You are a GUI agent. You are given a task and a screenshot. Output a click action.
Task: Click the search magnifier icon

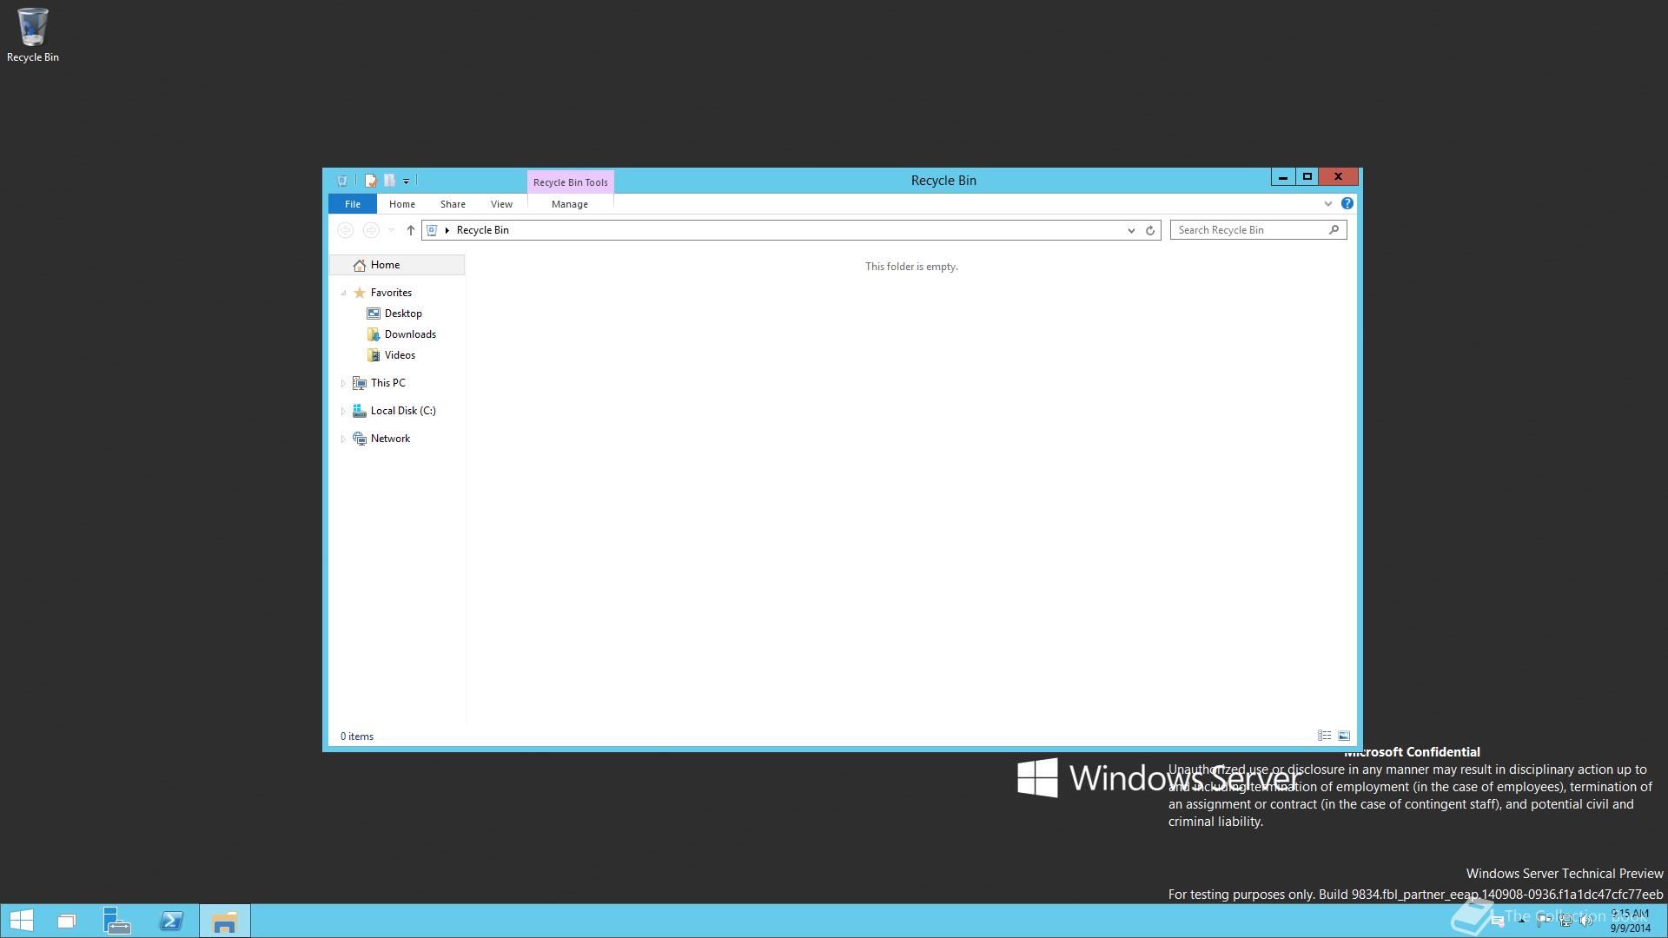click(1334, 229)
